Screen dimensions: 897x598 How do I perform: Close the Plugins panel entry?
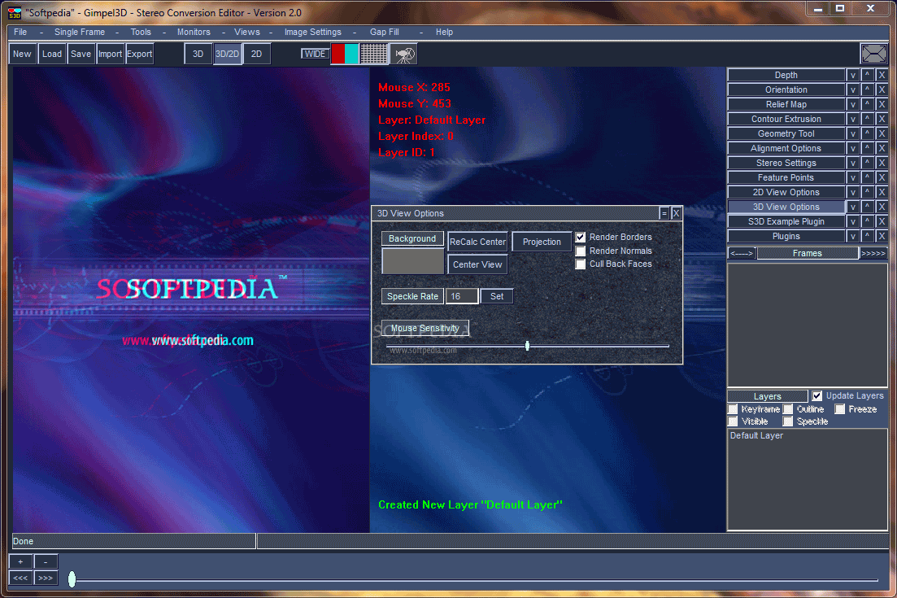882,236
